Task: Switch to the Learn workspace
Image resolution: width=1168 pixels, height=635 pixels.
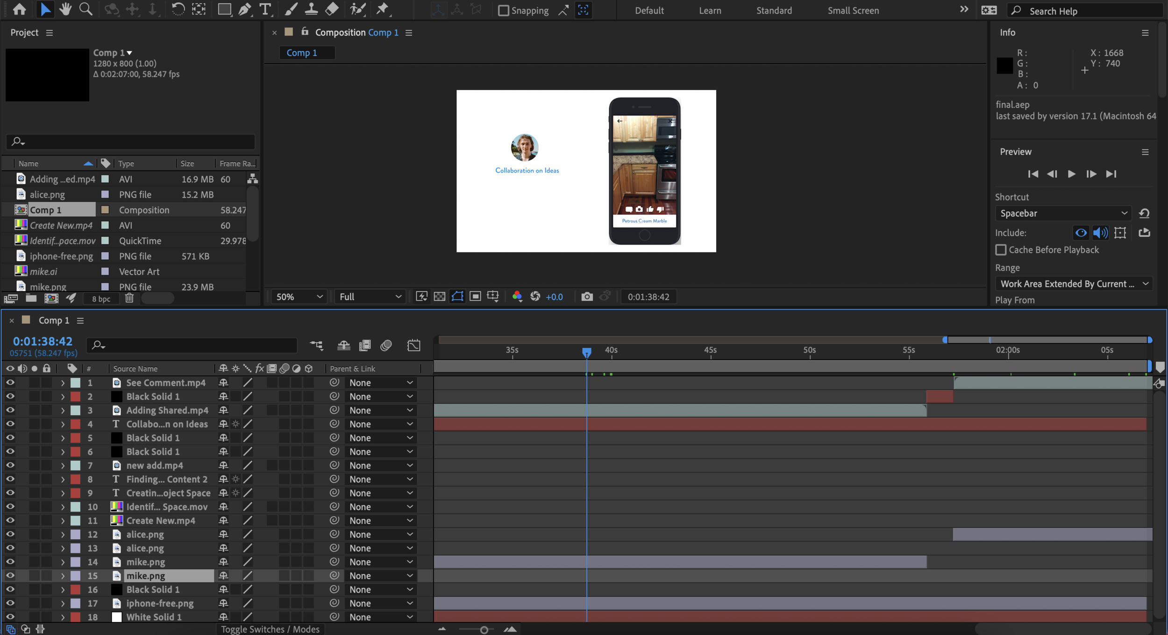Action: point(710,10)
